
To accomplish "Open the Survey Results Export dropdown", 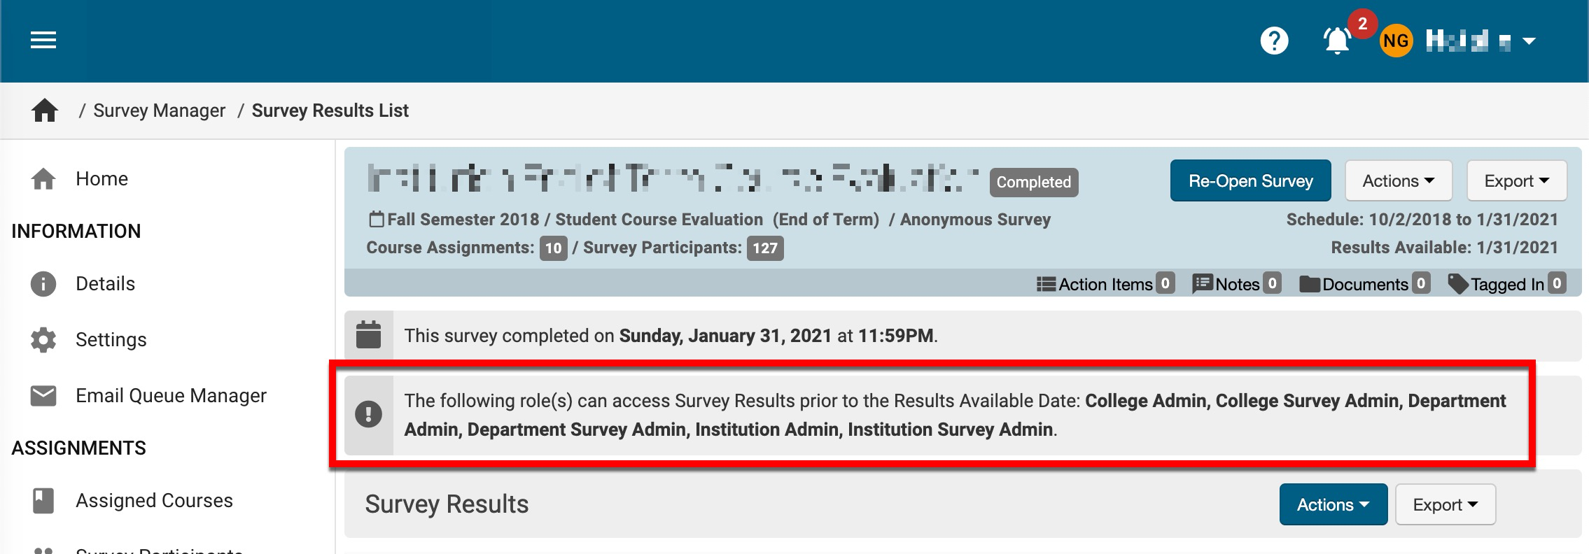I will pyautogui.click(x=1445, y=504).
